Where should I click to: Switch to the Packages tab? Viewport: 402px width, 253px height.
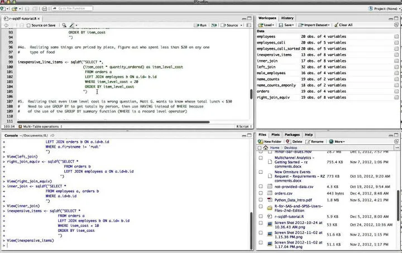tap(292, 134)
